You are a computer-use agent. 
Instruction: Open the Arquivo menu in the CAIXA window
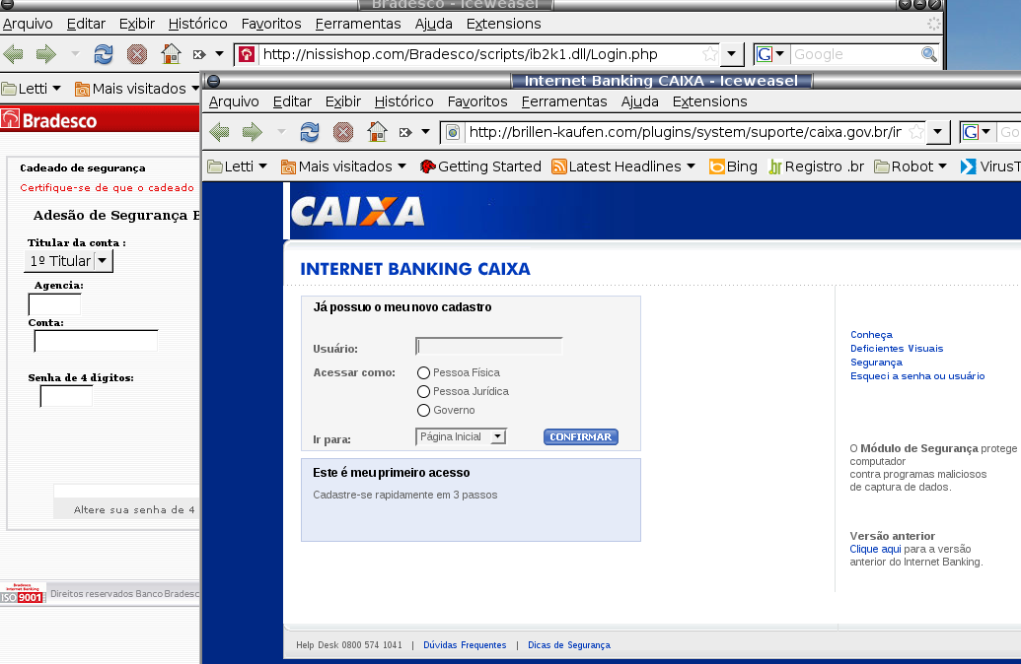pyautogui.click(x=234, y=101)
